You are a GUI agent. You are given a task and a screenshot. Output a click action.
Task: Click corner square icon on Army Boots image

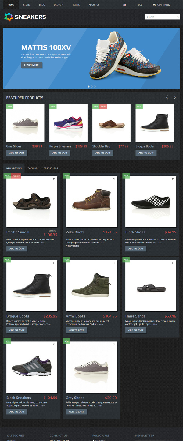point(113,263)
